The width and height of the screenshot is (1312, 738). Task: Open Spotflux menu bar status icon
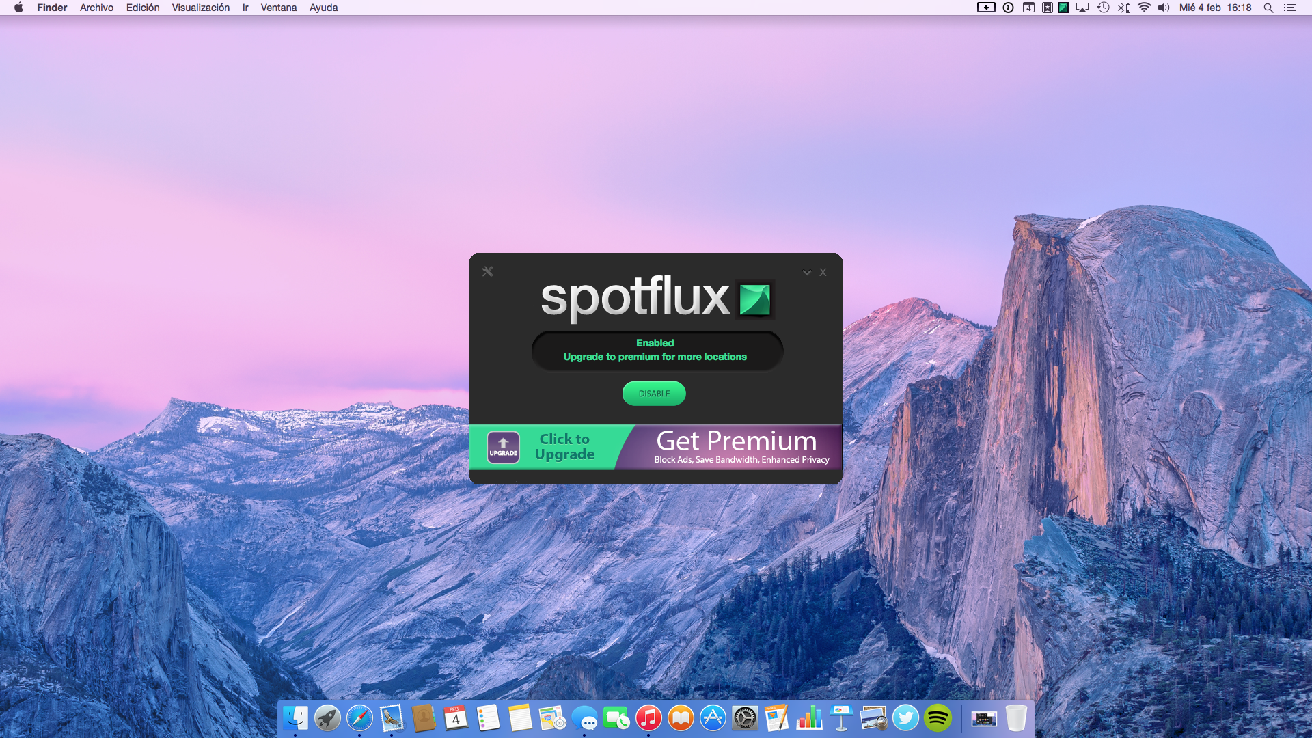pyautogui.click(x=1063, y=8)
